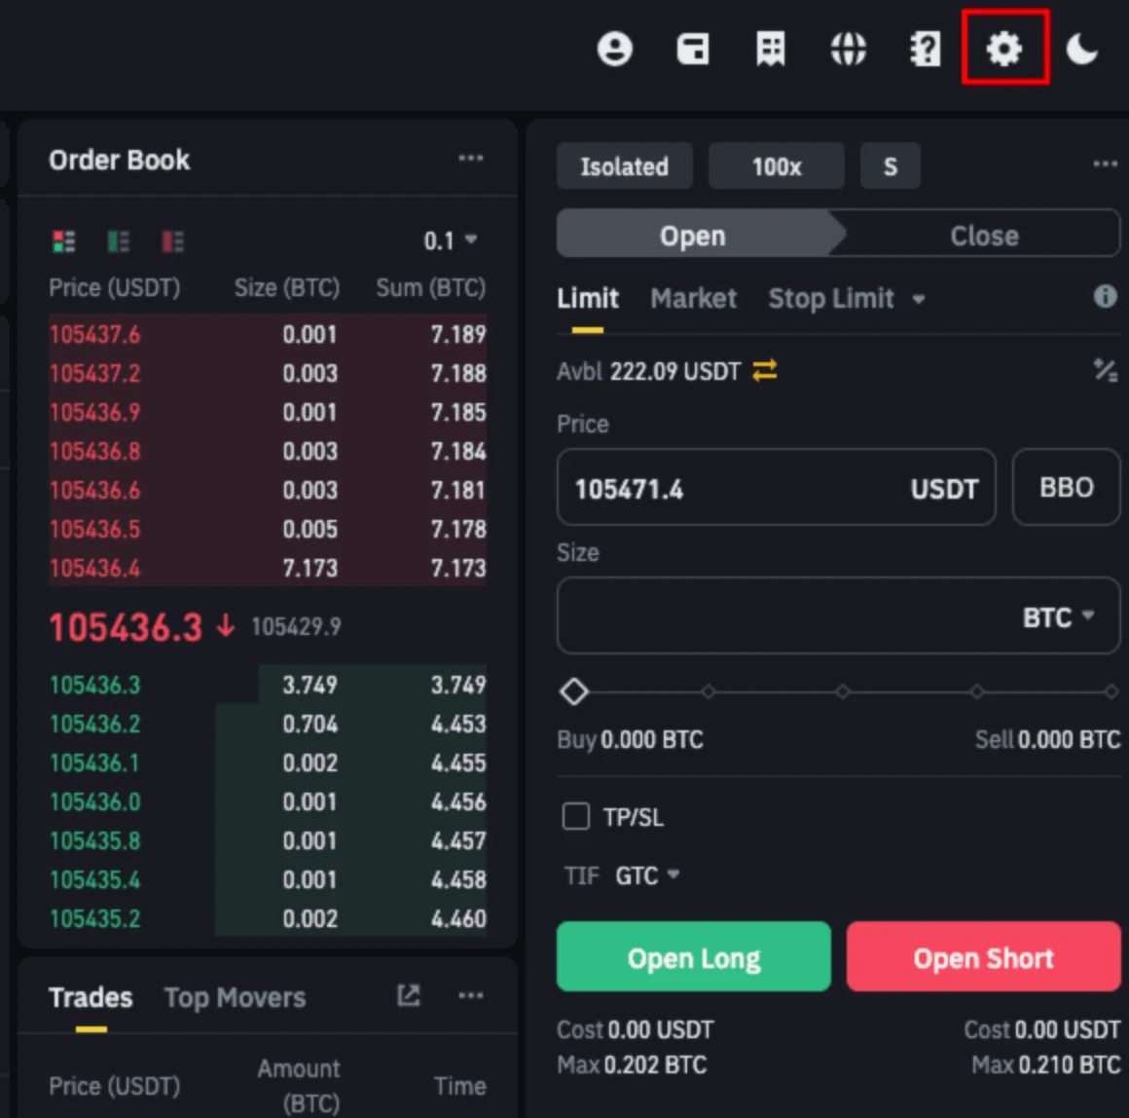Viewport: 1129px width, 1118px height.
Task: Open the help question mark icon
Action: pos(926,49)
